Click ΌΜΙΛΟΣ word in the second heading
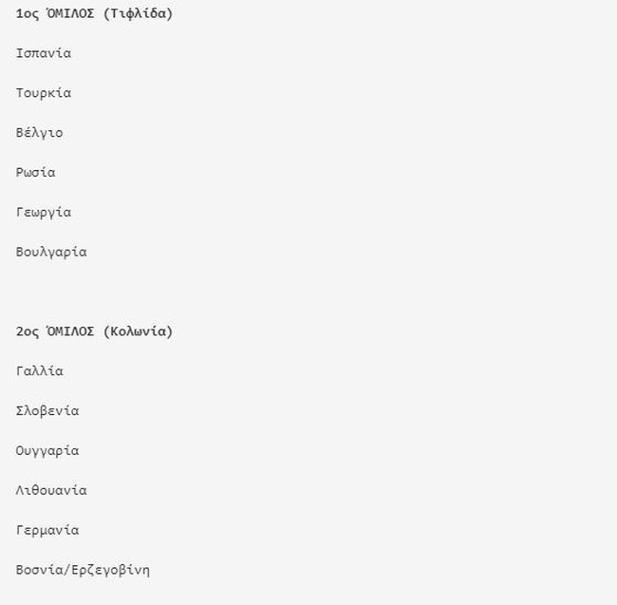This screenshot has height=605, width=617. click(70, 331)
